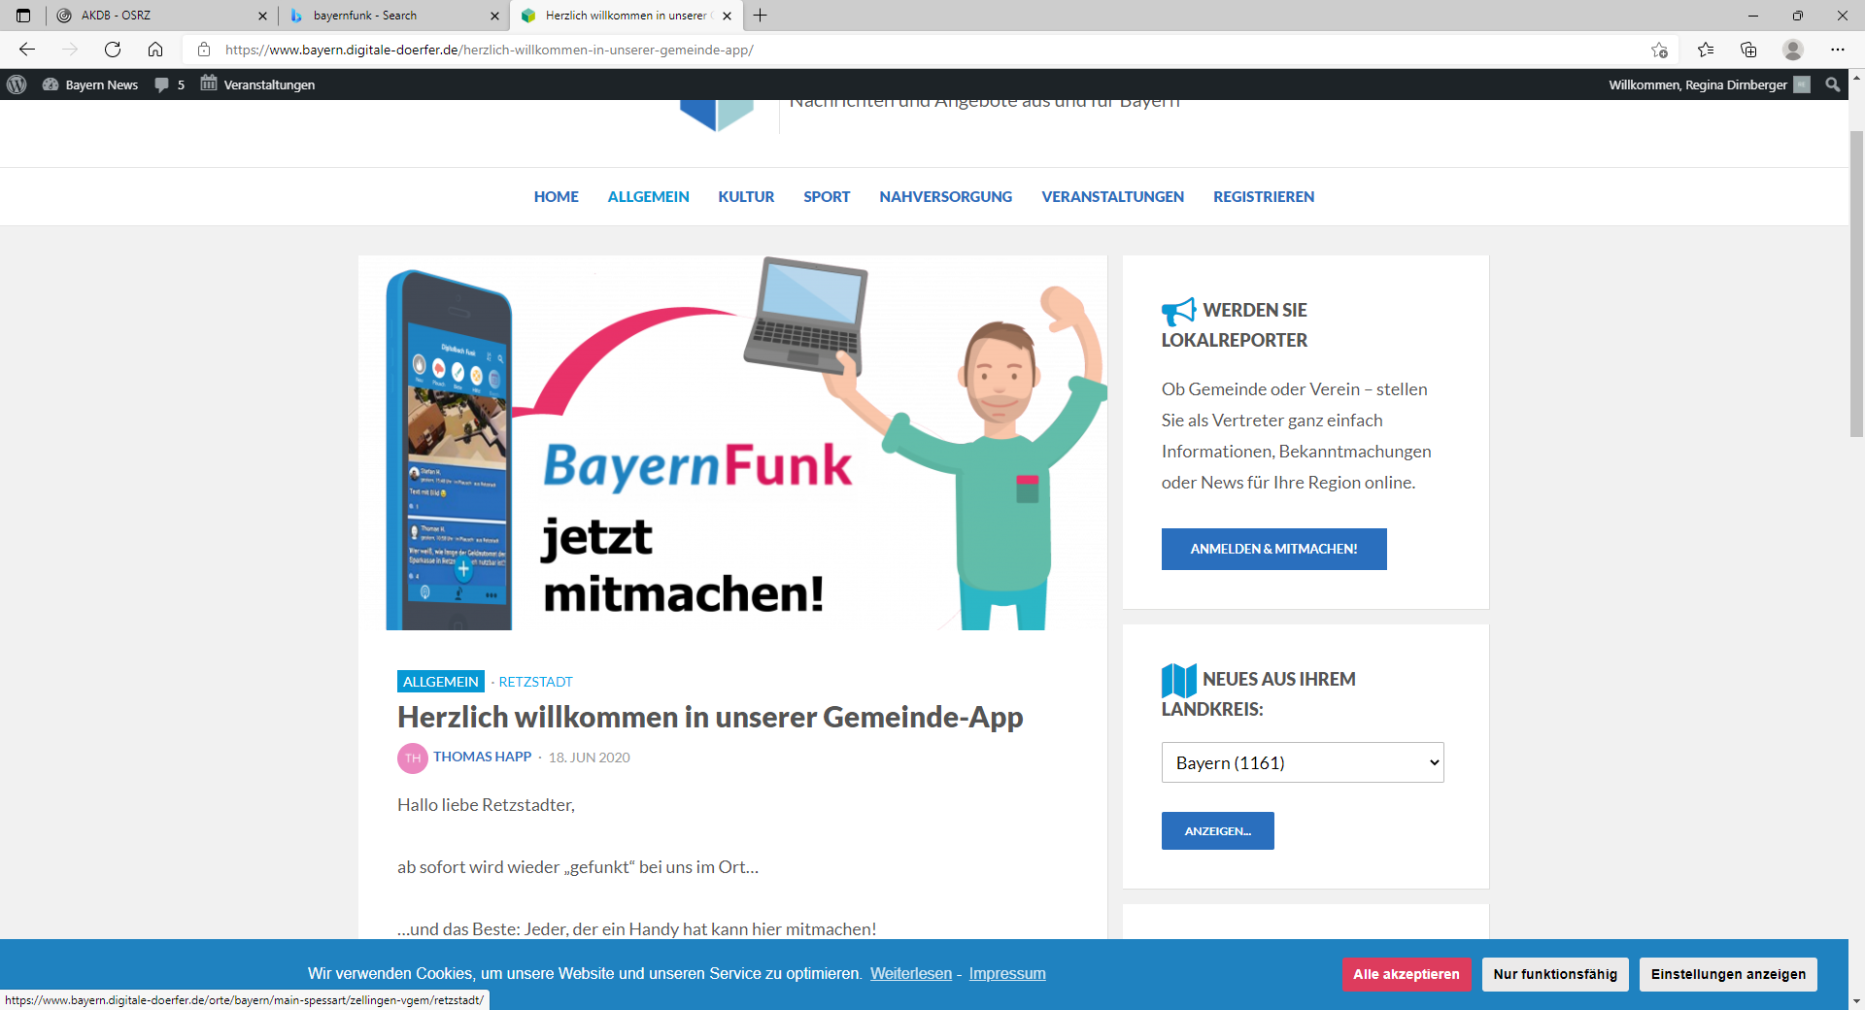Go to the HOME menu item
The image size is (1865, 1010).
click(x=556, y=196)
